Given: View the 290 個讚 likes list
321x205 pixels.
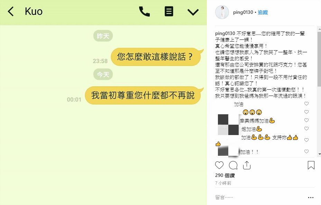Looking at the screenshot, I should pyautogui.click(x=225, y=176).
